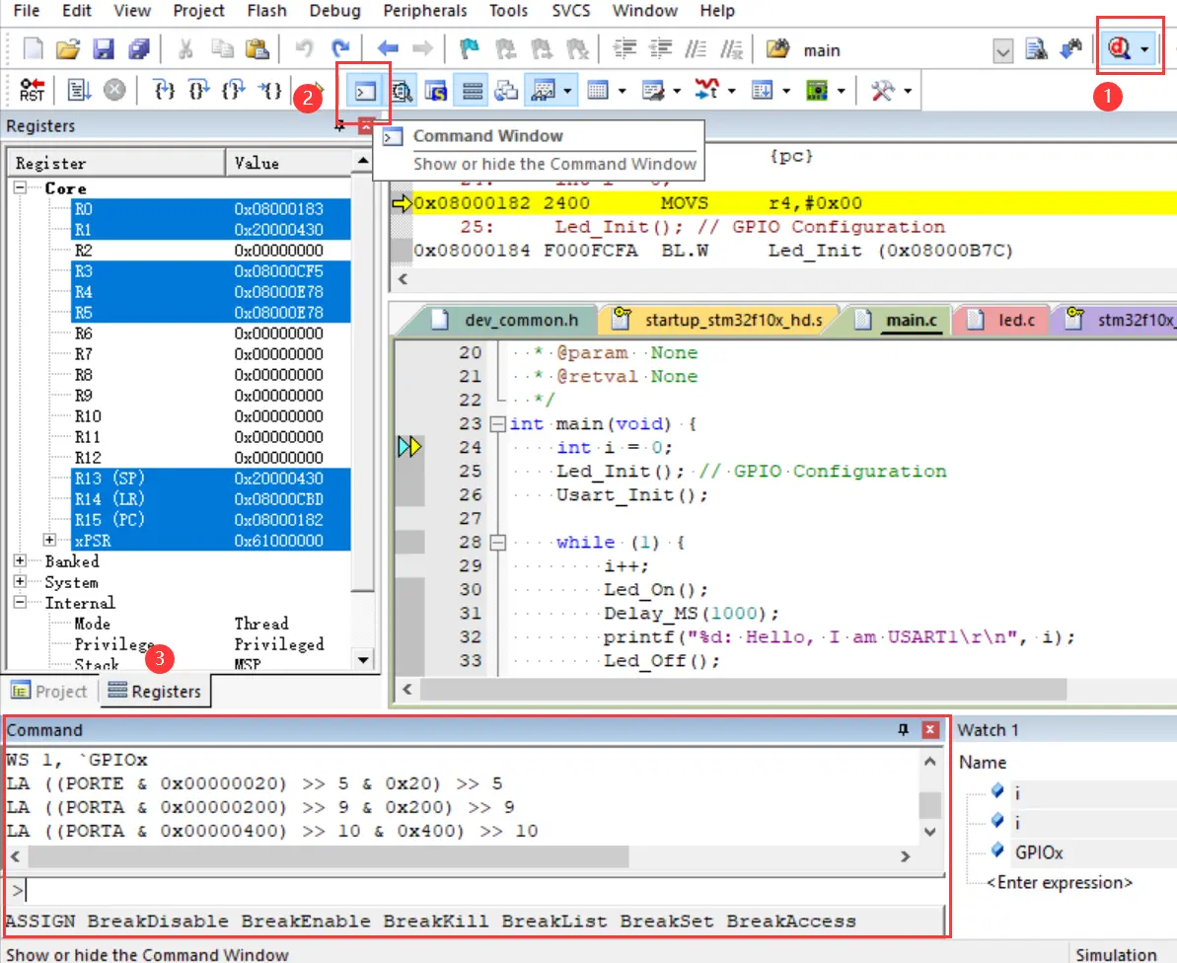Click the Step Into icon
1177x963 pixels.
coord(166,91)
